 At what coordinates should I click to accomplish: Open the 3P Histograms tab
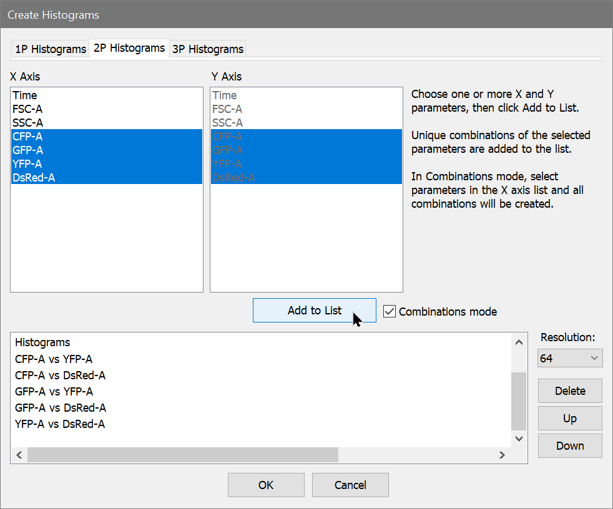207,49
